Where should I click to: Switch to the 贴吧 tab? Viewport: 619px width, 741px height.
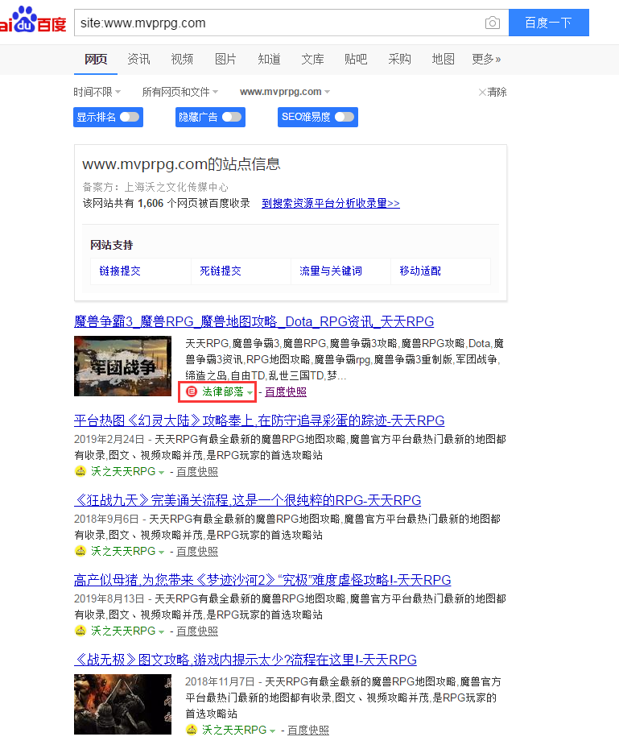coord(356,59)
